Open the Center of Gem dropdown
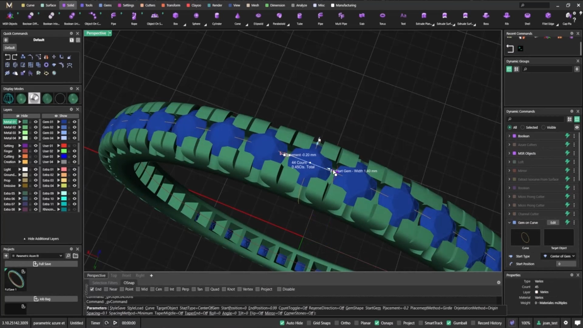The width and height of the screenshot is (583, 328). click(x=559, y=256)
